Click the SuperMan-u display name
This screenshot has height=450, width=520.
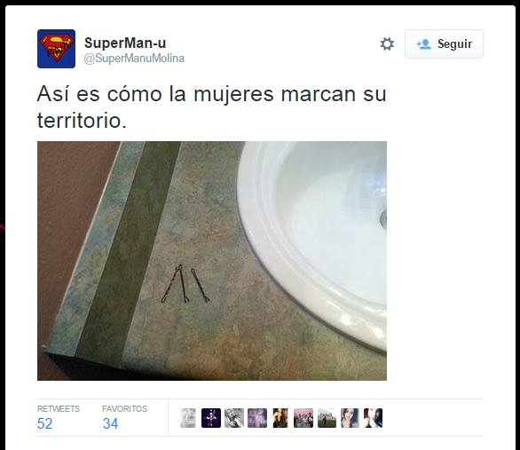coord(125,43)
